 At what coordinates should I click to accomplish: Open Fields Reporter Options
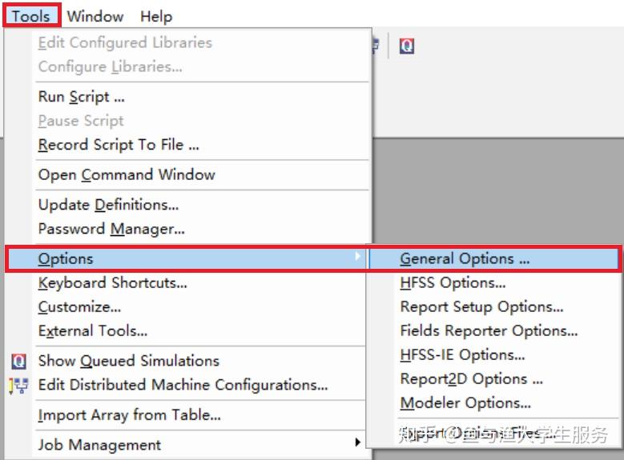click(489, 330)
